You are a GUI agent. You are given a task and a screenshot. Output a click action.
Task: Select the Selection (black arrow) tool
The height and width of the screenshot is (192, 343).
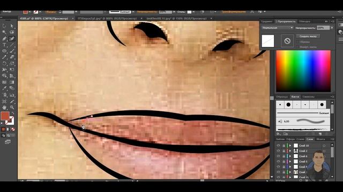pyautogui.click(x=4, y=26)
